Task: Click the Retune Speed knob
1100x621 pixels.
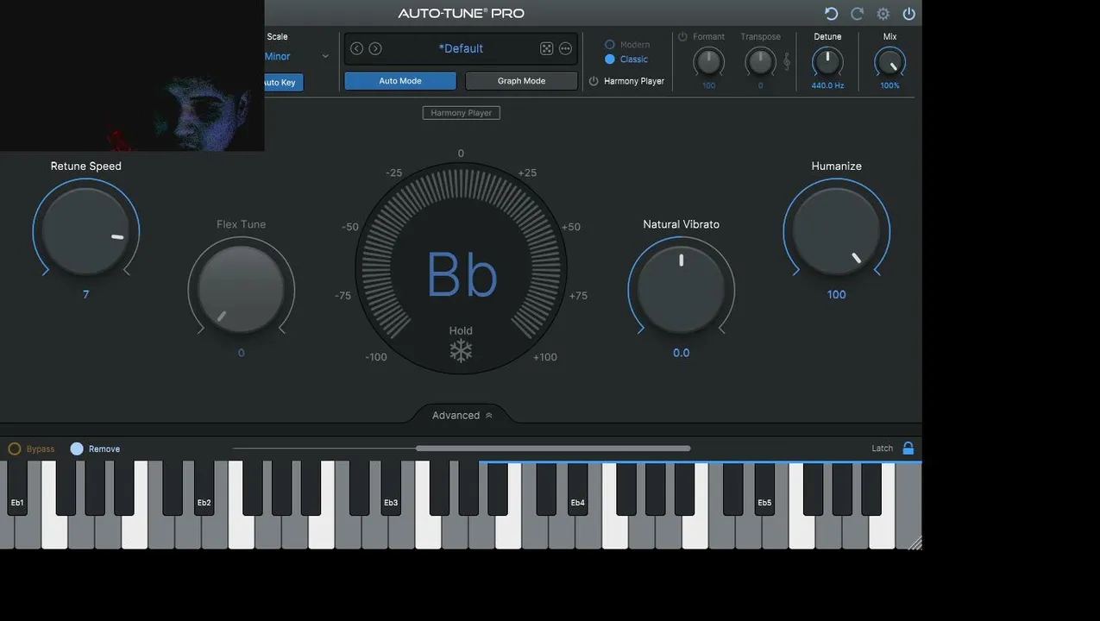Action: [x=86, y=231]
